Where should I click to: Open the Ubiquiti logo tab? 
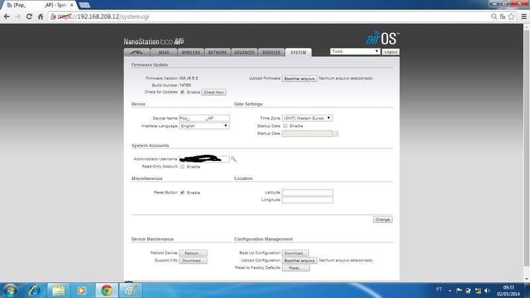[x=137, y=52]
